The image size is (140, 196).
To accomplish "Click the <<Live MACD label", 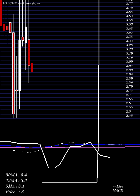I will tap(118, 189).
